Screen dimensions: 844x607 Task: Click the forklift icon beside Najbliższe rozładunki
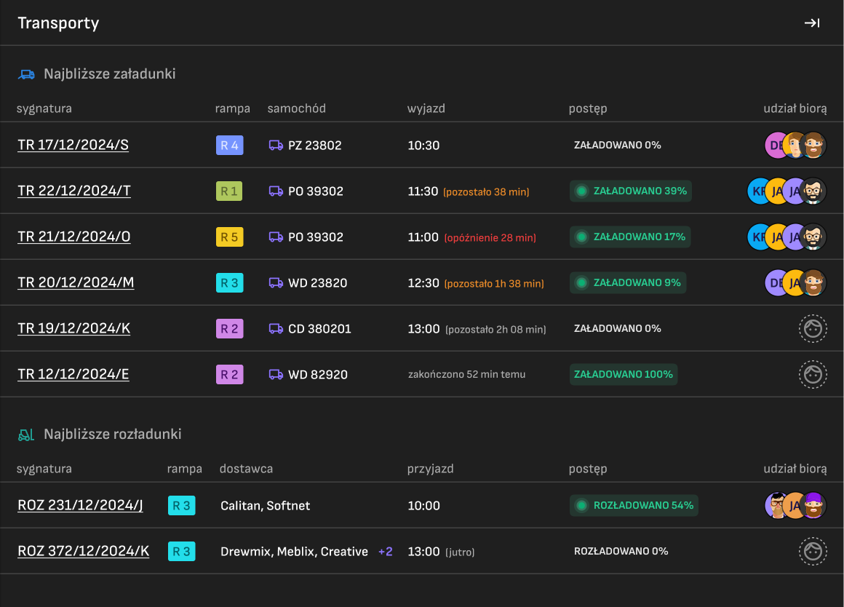(26, 434)
